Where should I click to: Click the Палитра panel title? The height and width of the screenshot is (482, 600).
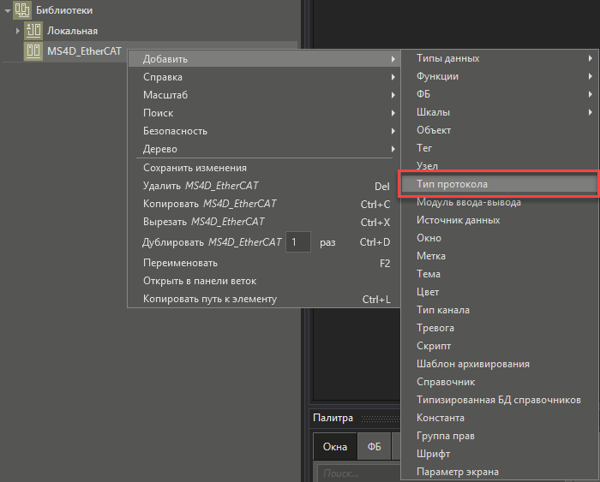click(x=333, y=418)
